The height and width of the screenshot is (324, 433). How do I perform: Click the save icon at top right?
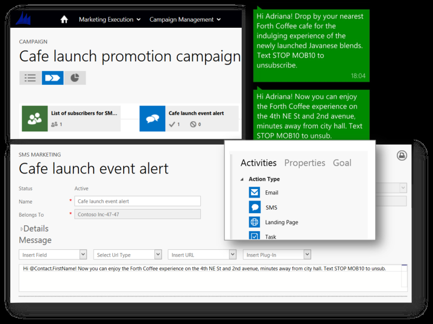402,155
